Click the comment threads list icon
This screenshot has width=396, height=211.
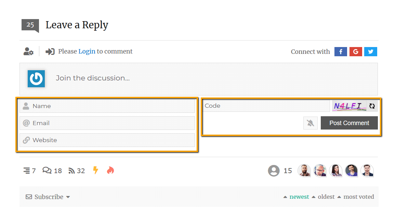pos(27,171)
